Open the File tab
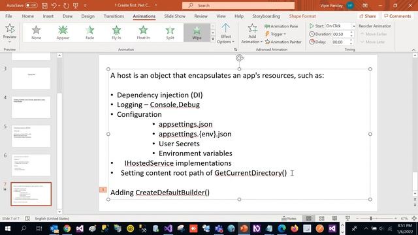Viewport: 418px width, 235px height. (x=8, y=16)
